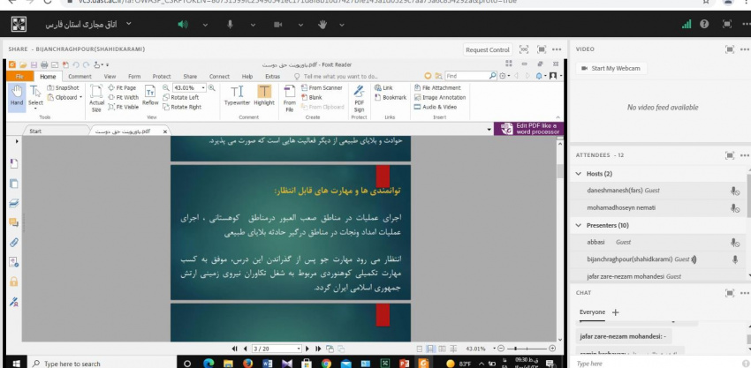Open the microphone options dropdown arrow
The height and width of the screenshot is (368, 751).
(253, 25)
